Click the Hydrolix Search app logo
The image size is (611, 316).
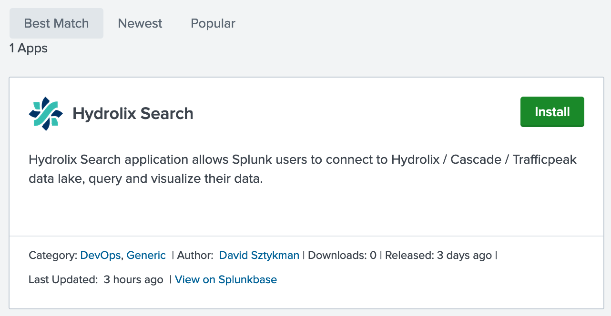46,112
